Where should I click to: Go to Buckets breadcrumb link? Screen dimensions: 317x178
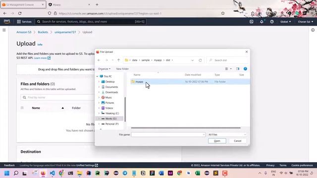[x=43, y=32]
